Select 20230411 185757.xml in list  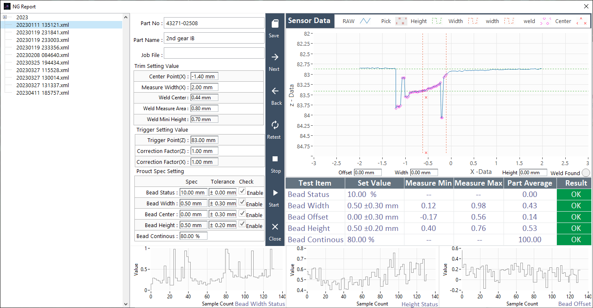click(x=42, y=93)
